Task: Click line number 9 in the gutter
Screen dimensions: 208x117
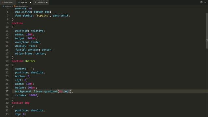Action: (7, 23)
